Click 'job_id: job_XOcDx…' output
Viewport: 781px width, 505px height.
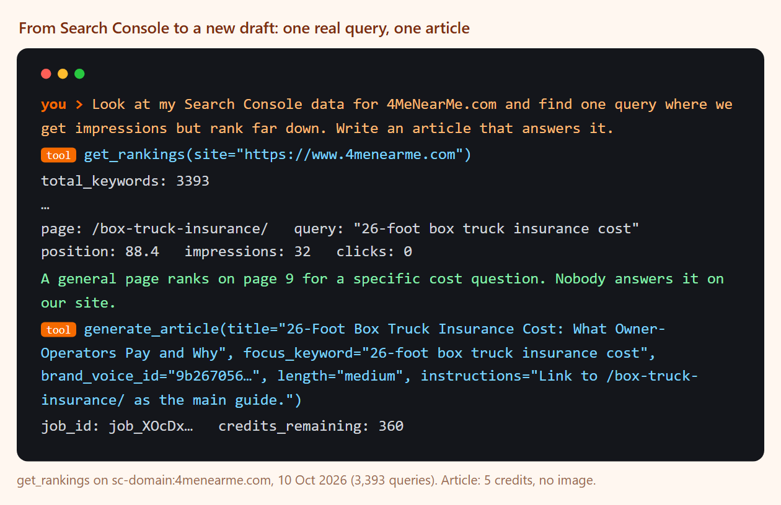[x=117, y=426]
